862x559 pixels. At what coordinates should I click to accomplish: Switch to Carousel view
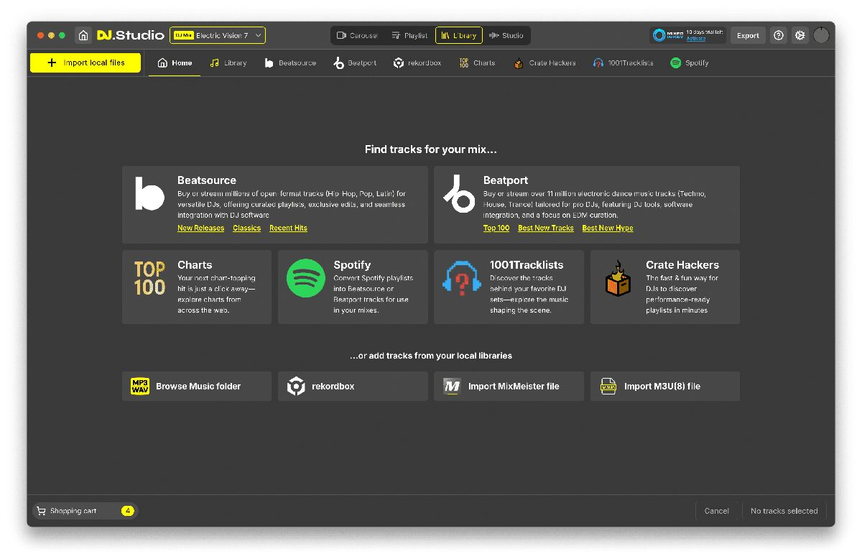click(357, 35)
